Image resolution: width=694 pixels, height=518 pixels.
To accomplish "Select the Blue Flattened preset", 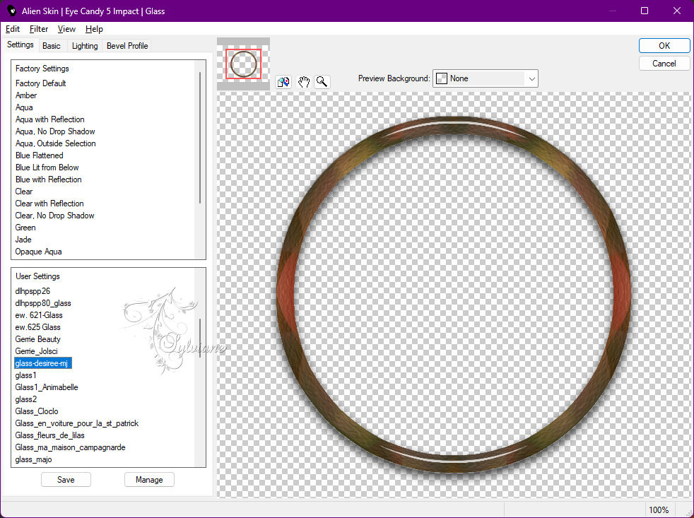I will click(x=40, y=155).
